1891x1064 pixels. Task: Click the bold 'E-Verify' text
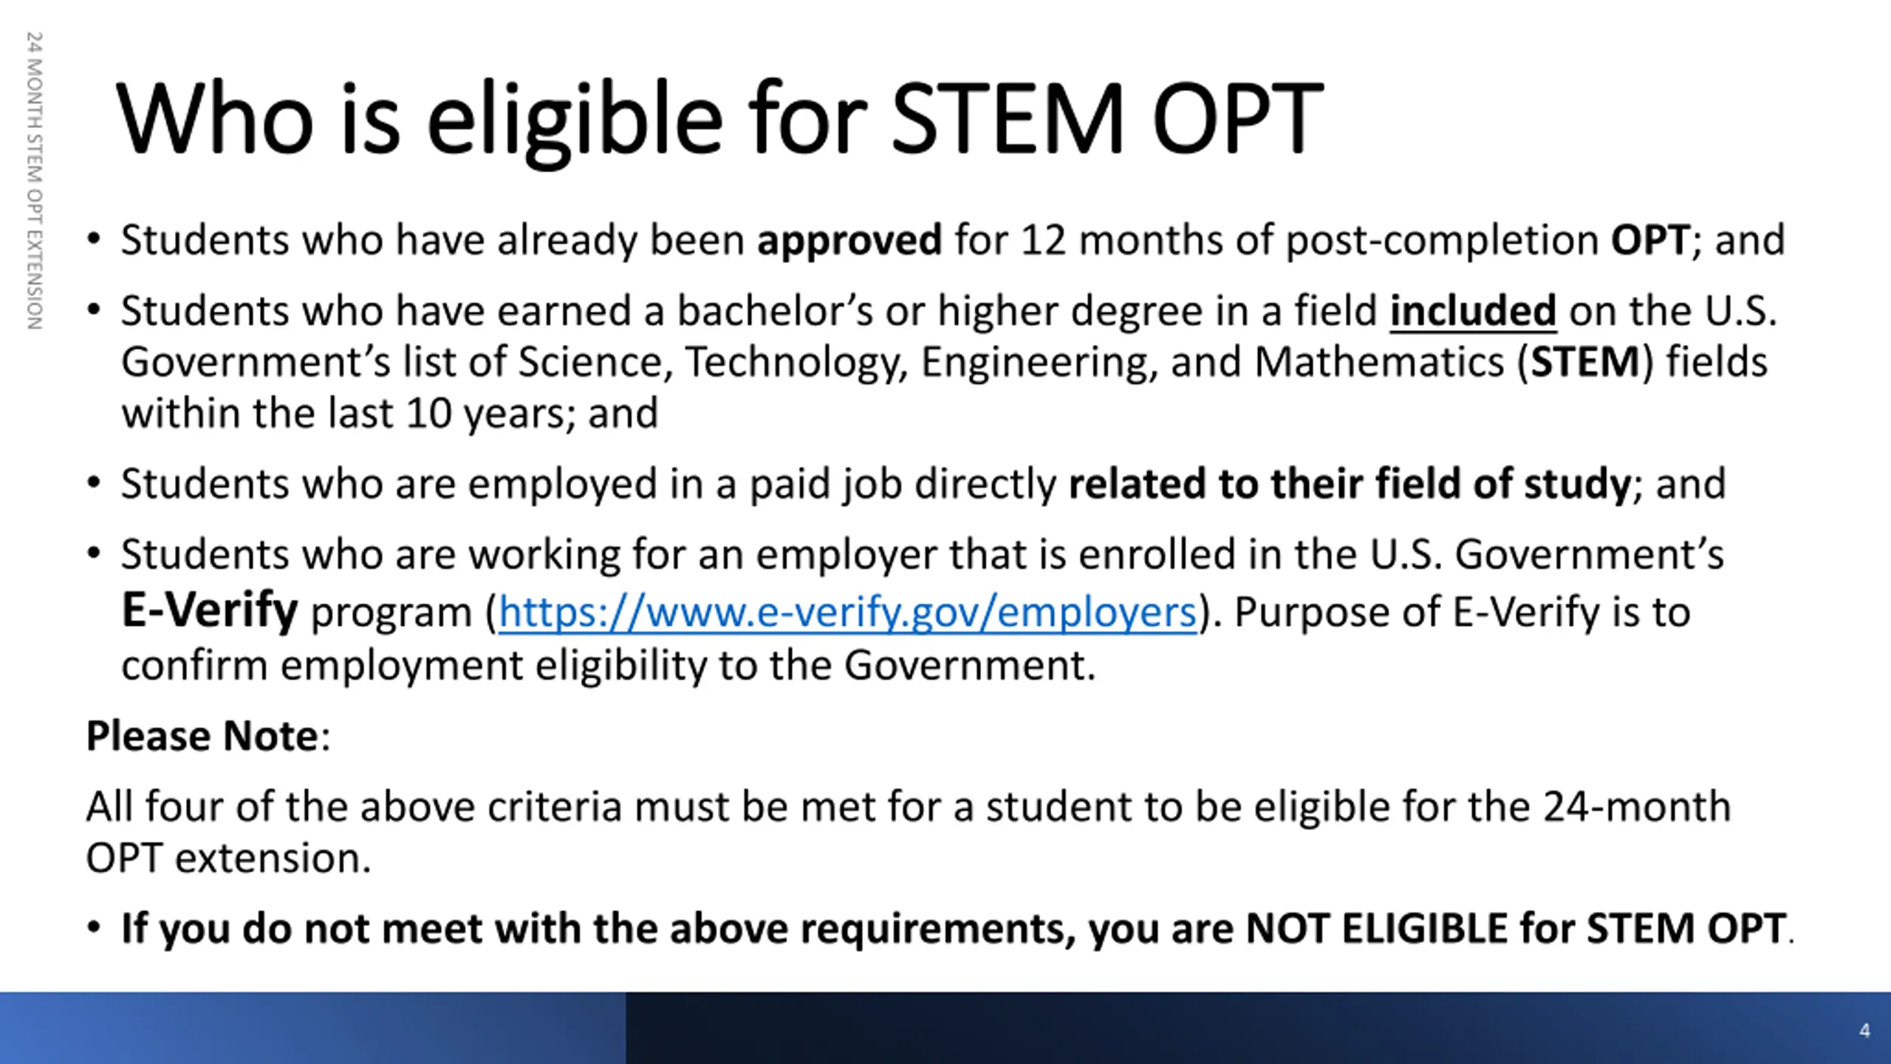point(210,610)
